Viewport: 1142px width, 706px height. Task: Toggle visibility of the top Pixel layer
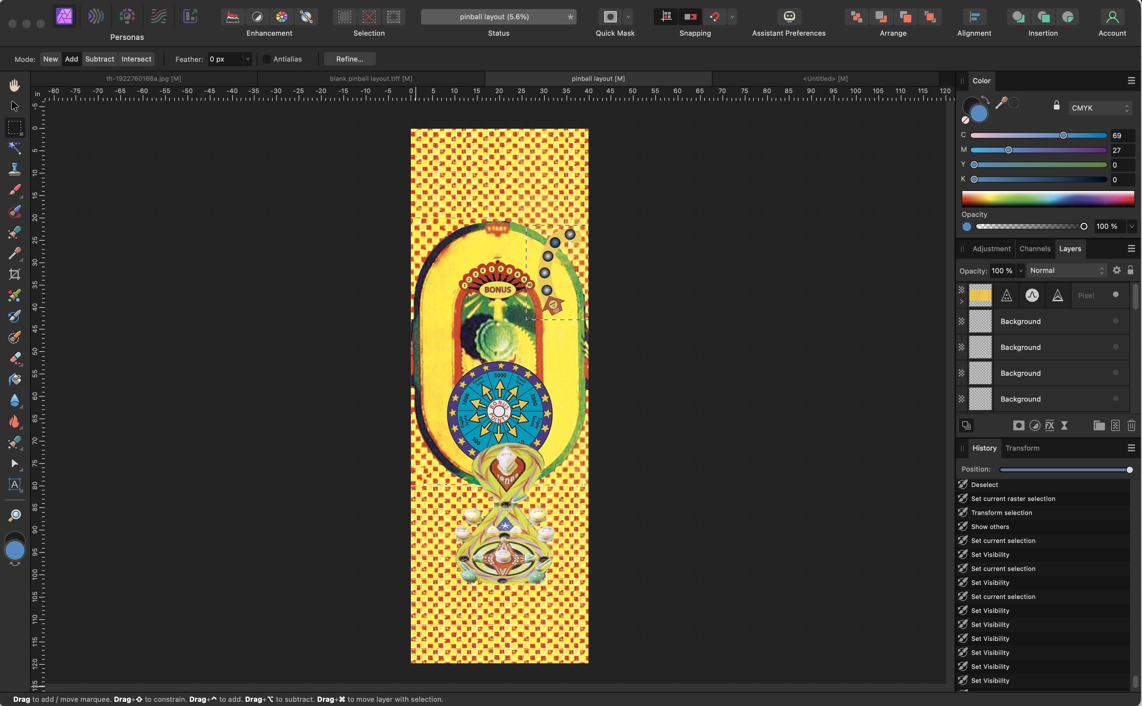click(x=1115, y=295)
